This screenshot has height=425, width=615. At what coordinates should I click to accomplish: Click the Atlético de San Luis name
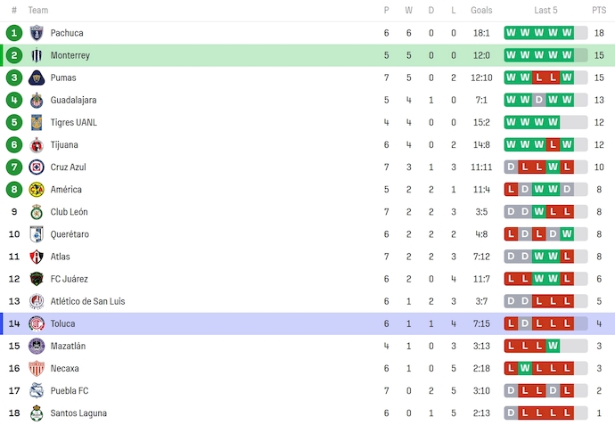(x=87, y=301)
